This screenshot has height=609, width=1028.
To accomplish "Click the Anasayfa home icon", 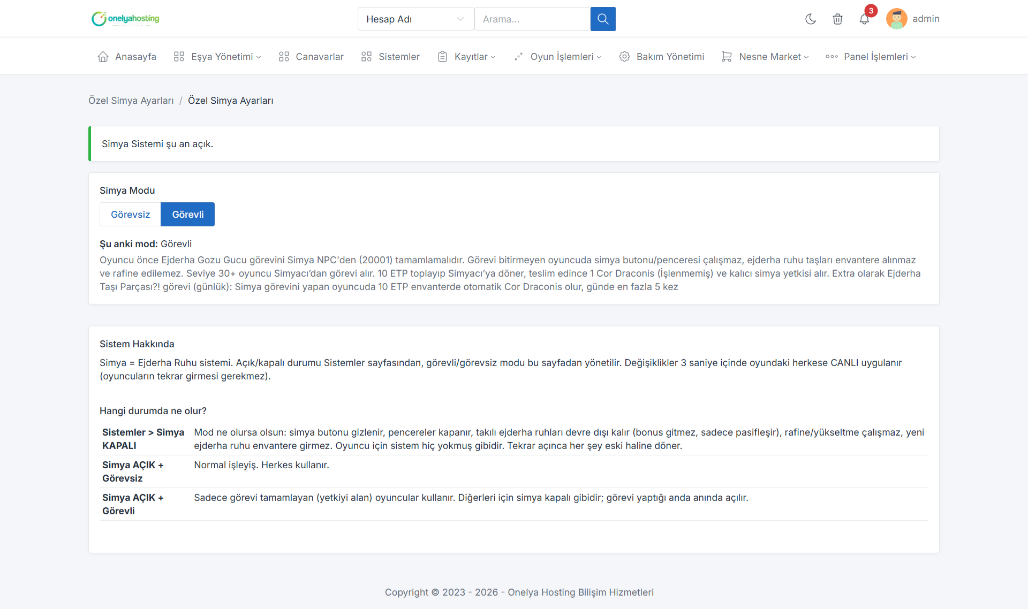I will click(x=103, y=56).
